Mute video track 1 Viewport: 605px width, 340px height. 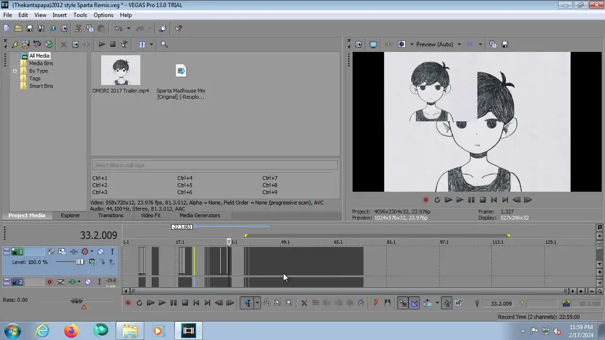pyautogui.click(x=101, y=252)
